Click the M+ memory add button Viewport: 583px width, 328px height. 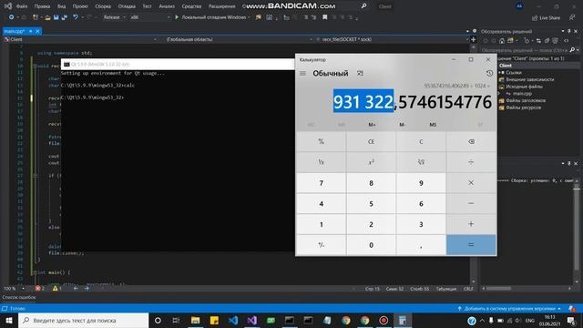372,125
